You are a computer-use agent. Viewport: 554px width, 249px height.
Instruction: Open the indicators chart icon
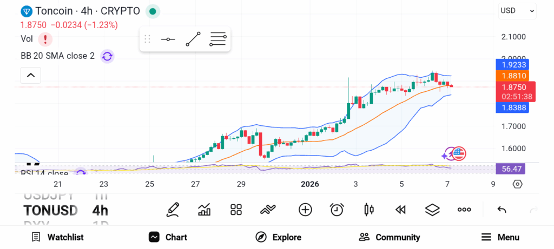tap(205, 210)
